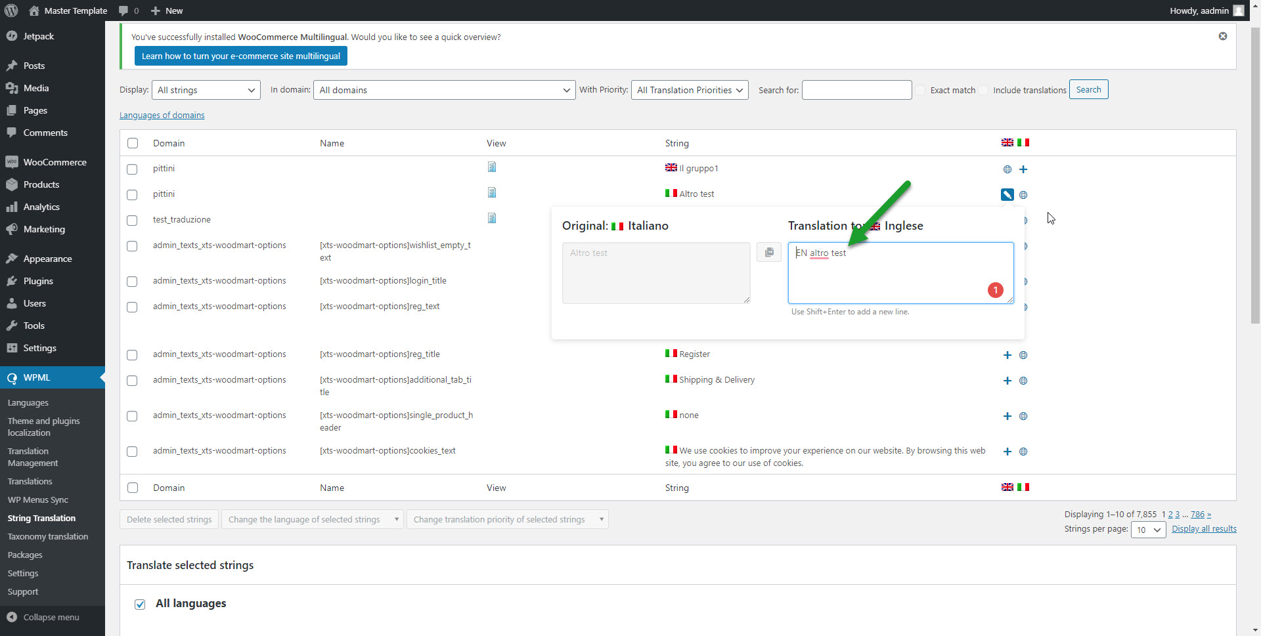This screenshot has width=1261, height=636.
Task: Click the 'Search for' text field
Action: (857, 90)
